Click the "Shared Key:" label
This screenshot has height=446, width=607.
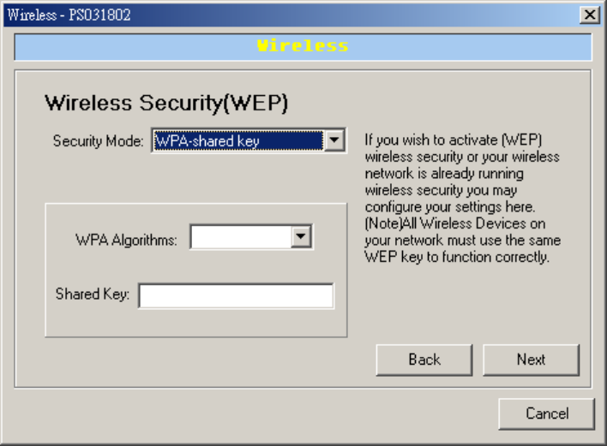pos(93,294)
